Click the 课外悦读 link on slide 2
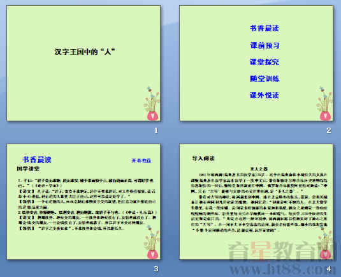Viewport: 341px width, 277px height. point(265,95)
